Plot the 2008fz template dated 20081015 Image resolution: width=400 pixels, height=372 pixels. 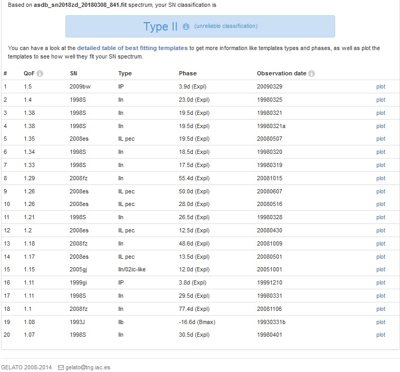pyautogui.click(x=380, y=178)
